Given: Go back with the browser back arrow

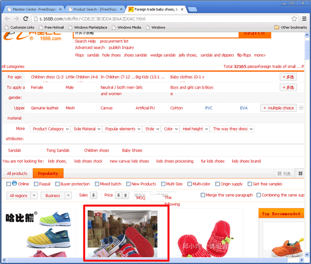Looking at the screenshot, I should click(x=8, y=19).
